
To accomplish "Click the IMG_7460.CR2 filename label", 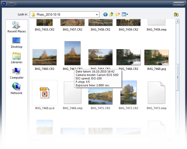I will 44,69.
